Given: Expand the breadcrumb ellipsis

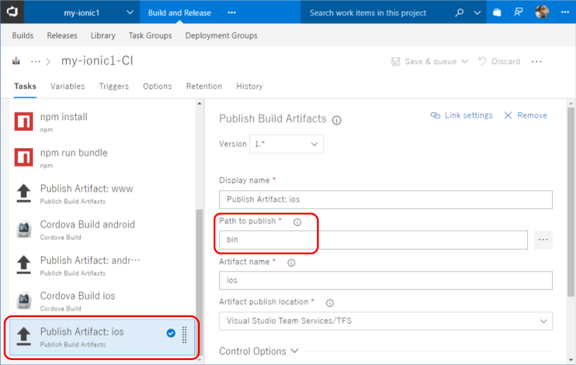Looking at the screenshot, I should [35, 62].
